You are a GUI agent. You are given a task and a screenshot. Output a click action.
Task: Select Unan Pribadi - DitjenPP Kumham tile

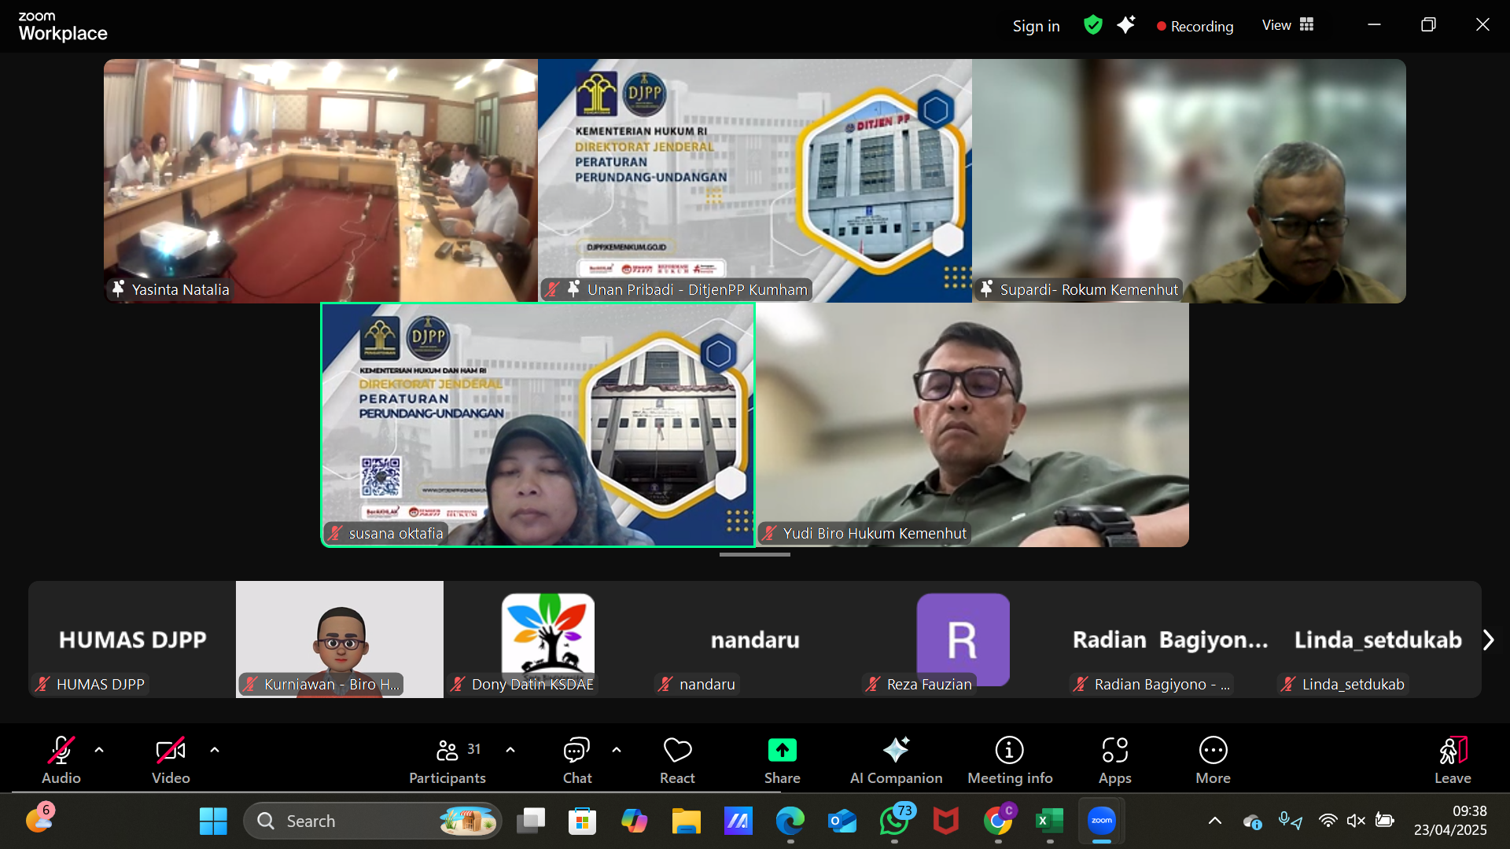(755, 181)
